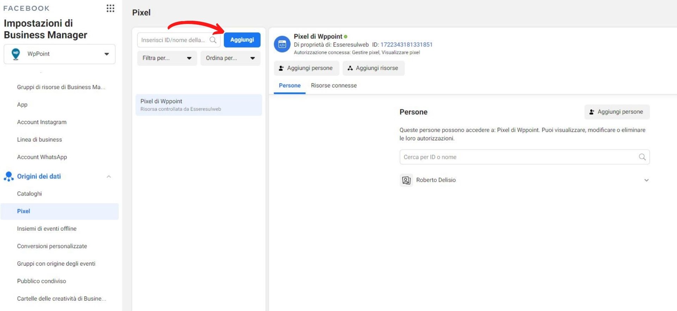Collapse the Origini dei dati section chevron
This screenshot has height=311, width=677.
coord(109,176)
